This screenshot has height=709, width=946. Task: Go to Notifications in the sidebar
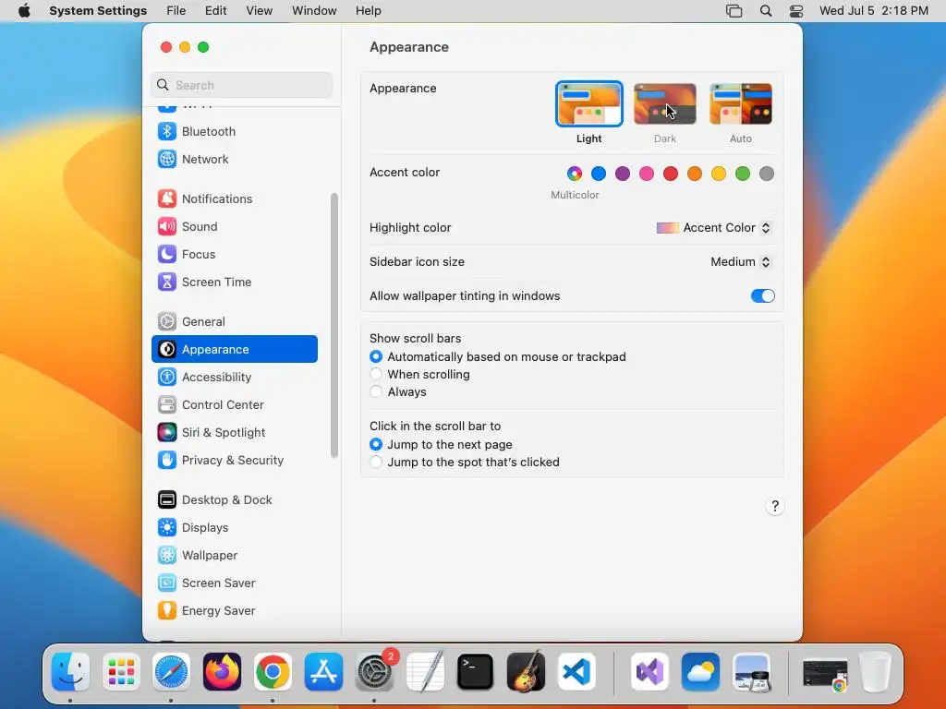pos(234,199)
